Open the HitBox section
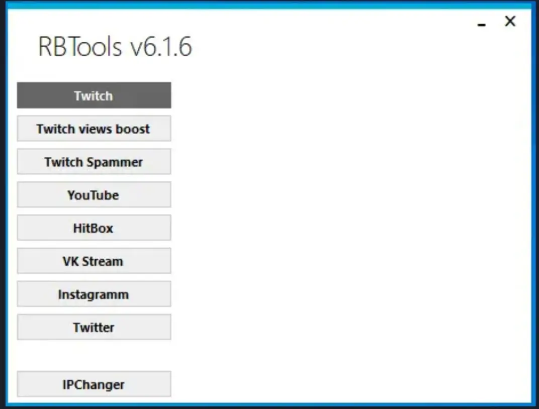The height and width of the screenshot is (409, 539). pyautogui.click(x=94, y=228)
